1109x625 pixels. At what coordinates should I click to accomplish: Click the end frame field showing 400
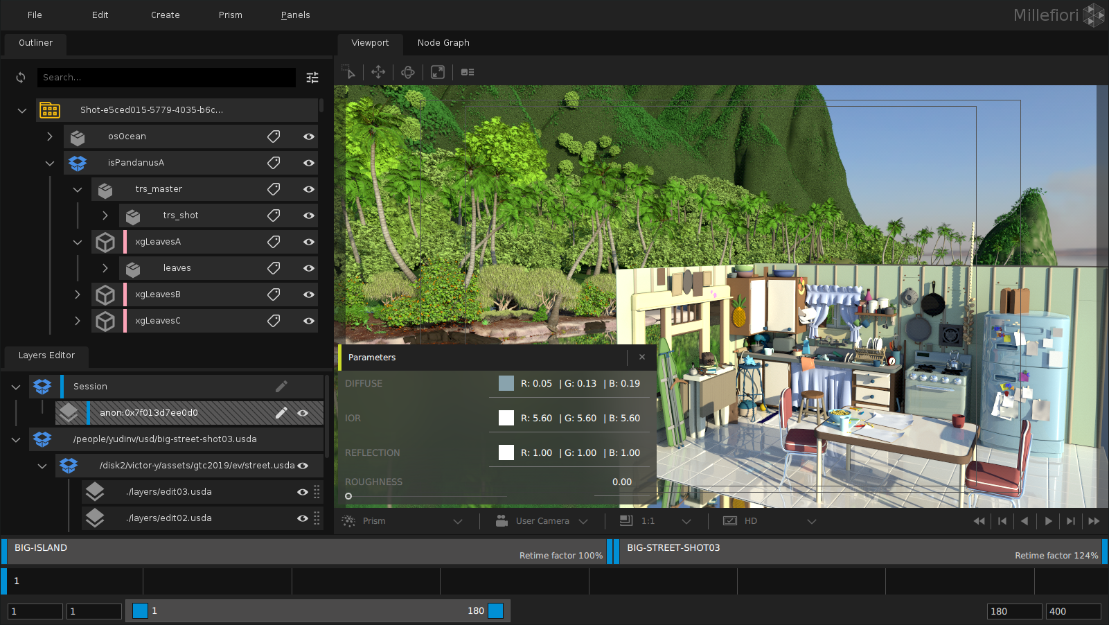(1073, 611)
